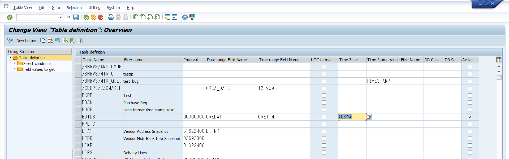Collapse the Table definition tree node
The height and width of the screenshot is (159, 509).
click(10, 58)
